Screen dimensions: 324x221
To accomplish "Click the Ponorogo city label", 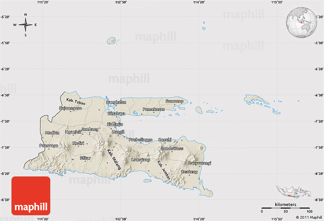I will click(49, 146).
